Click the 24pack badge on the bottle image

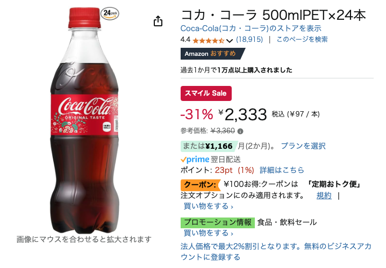[110, 13]
